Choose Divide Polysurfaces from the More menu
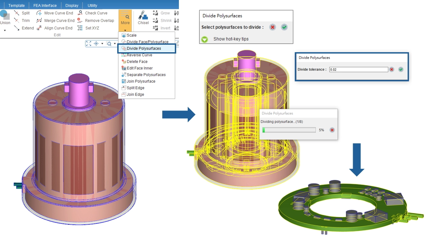Screen dimensions: 433x243 click(144, 48)
